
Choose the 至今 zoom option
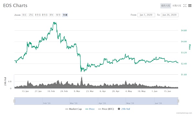[58, 15]
